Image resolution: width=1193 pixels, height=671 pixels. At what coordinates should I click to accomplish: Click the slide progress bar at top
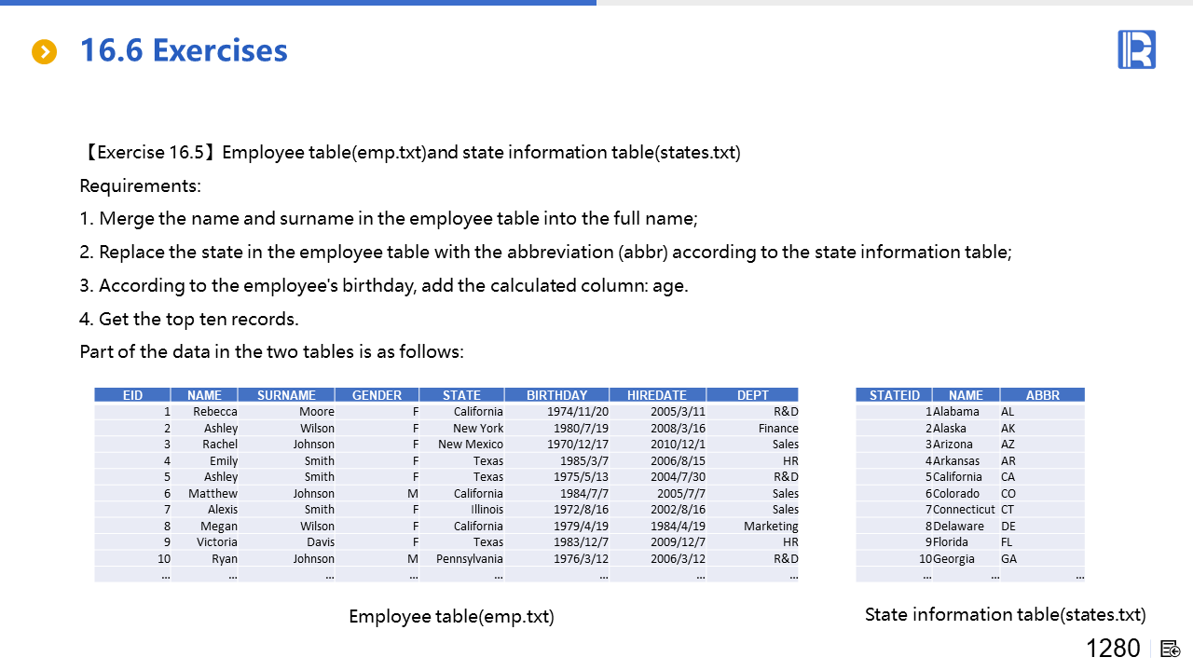(298, 3)
